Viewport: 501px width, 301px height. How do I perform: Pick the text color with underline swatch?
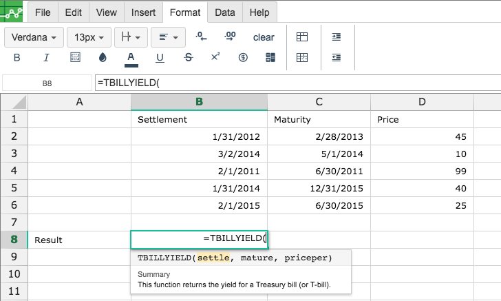[131, 58]
